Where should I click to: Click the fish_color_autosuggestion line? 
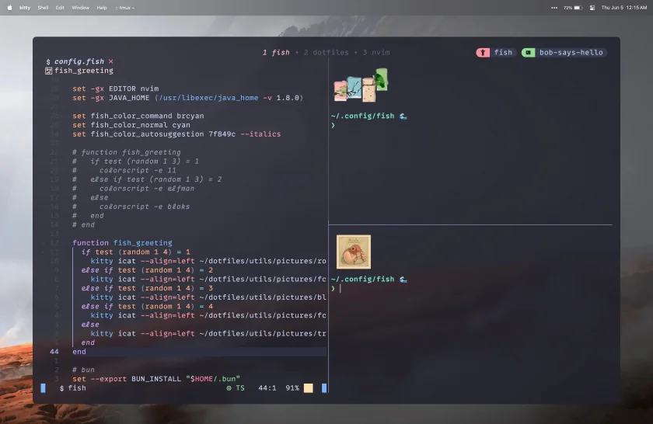pyautogui.click(x=176, y=134)
